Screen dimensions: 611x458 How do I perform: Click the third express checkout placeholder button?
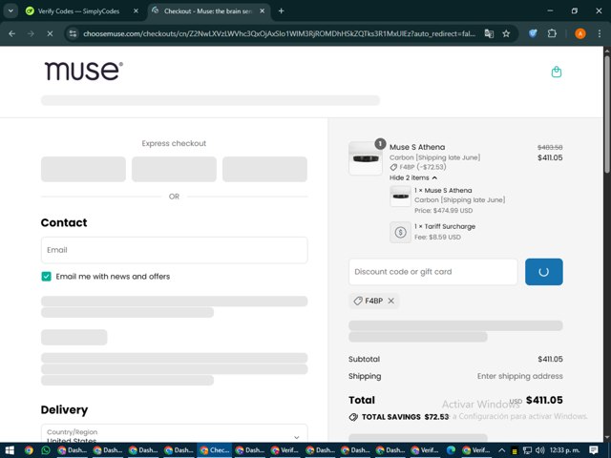pyautogui.click(x=265, y=169)
